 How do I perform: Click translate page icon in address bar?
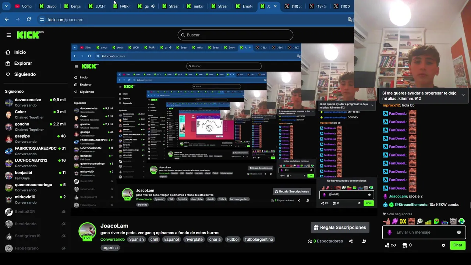pos(351,20)
